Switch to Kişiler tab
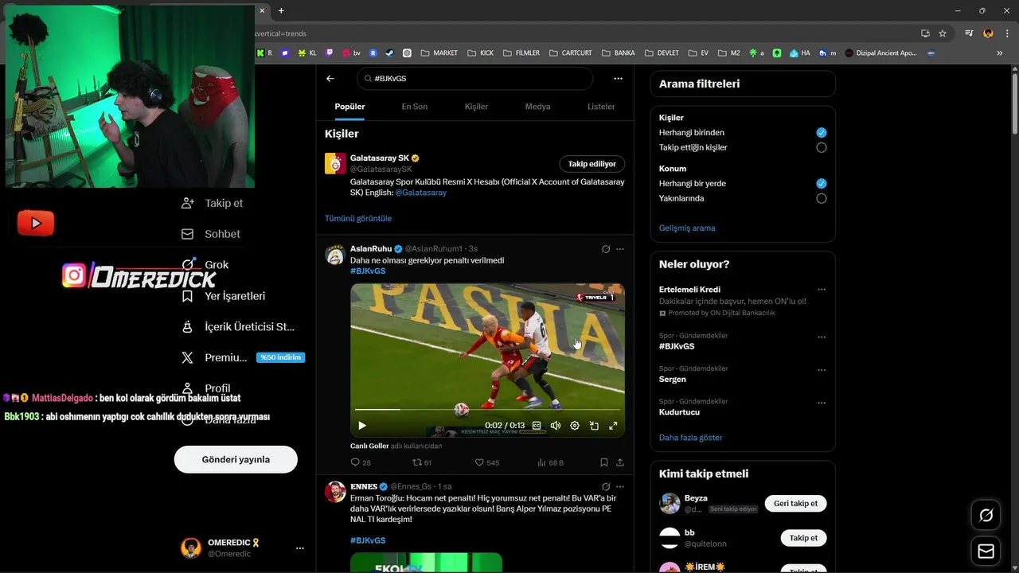 click(x=476, y=107)
